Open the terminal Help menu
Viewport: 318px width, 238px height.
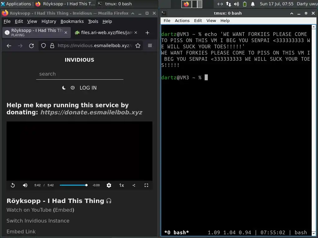(225, 21)
